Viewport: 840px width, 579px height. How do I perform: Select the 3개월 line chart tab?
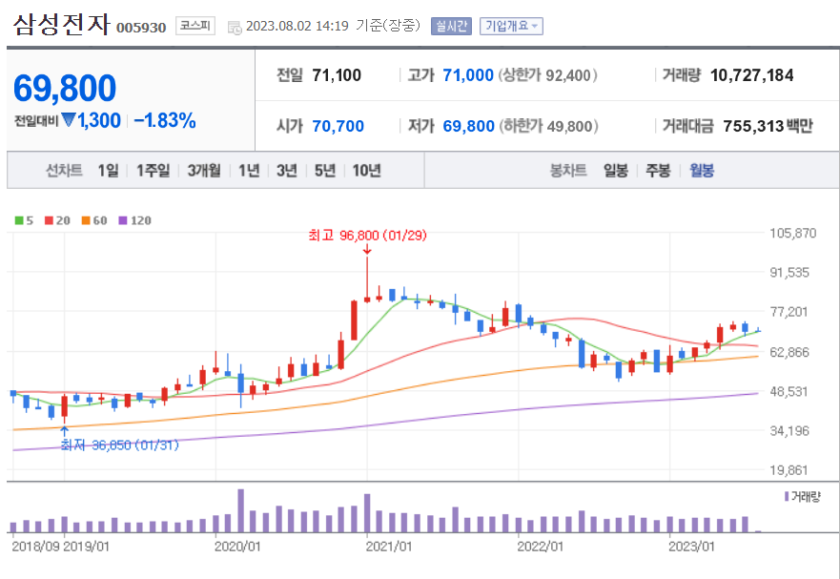coord(204,171)
